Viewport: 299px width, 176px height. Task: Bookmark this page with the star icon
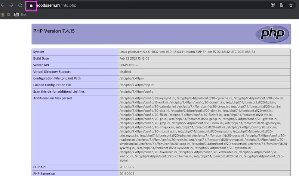click(x=291, y=5)
